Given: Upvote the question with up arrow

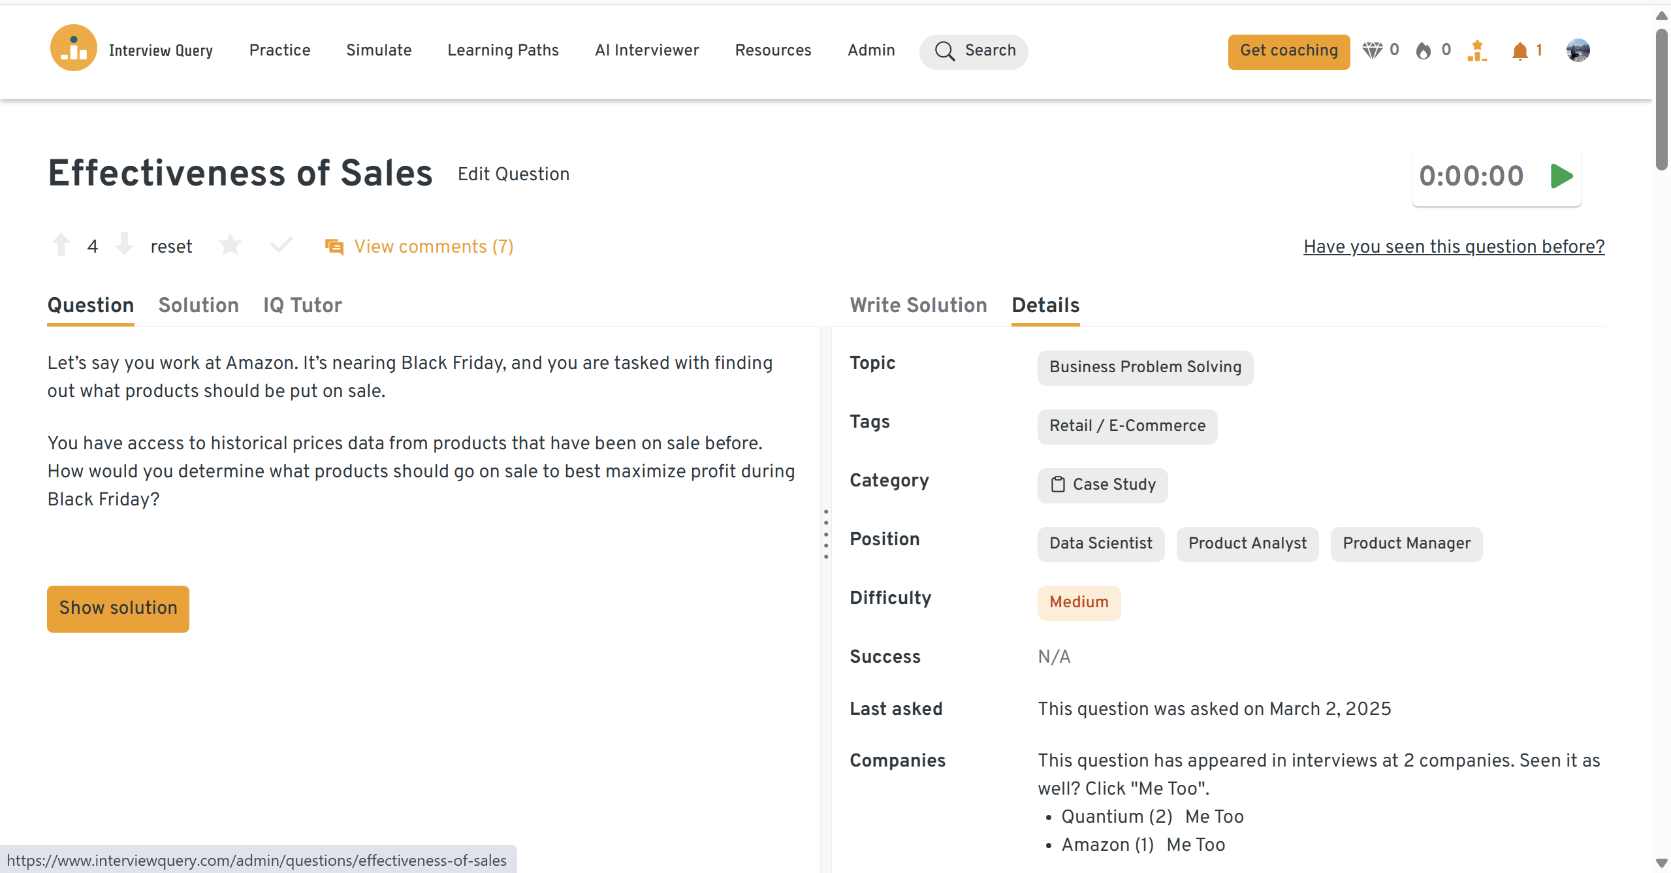Looking at the screenshot, I should click(61, 245).
